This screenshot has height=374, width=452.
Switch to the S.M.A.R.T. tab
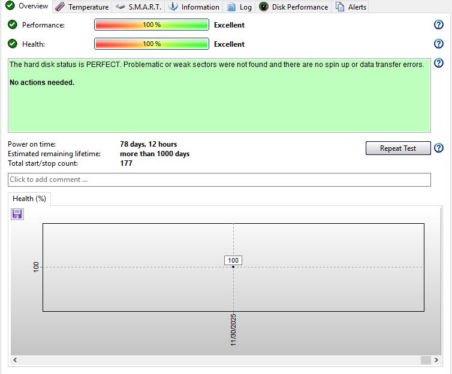pos(138,7)
